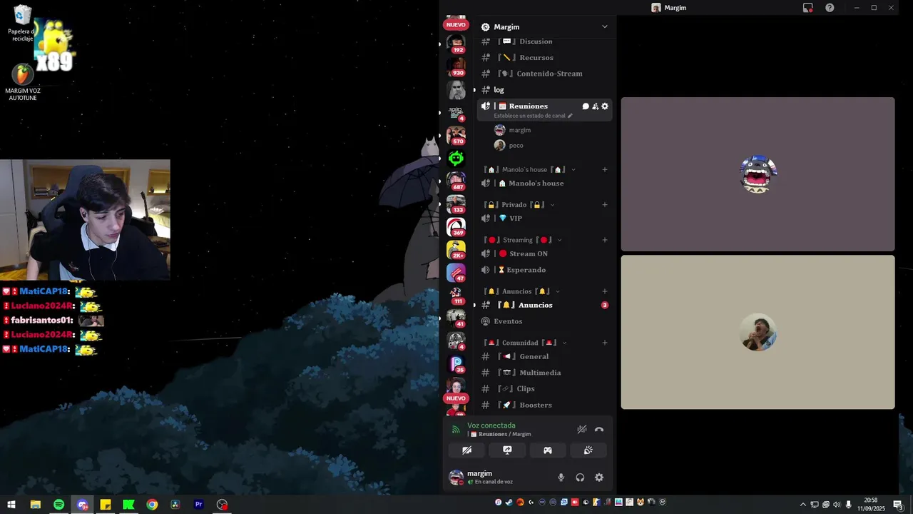Toggle deafen with the headphones icon
Screen dimensions: 913x514
580,478
